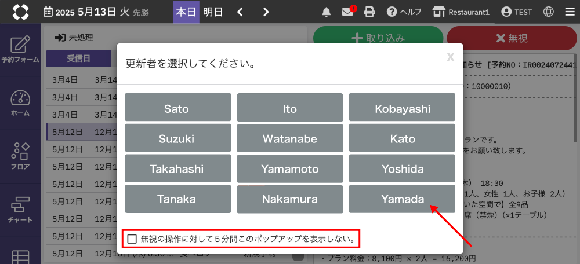580x264 pixels.
Task: Open the Restaurant1 store selector
Action: 461,12
